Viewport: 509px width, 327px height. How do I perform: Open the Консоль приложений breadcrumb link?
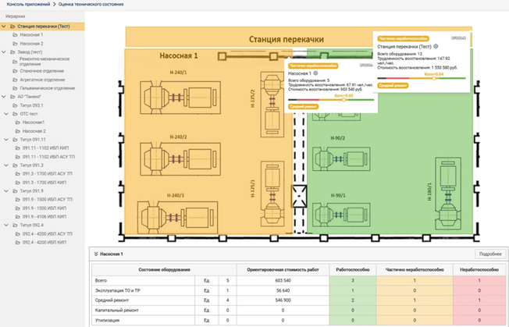click(x=28, y=4)
